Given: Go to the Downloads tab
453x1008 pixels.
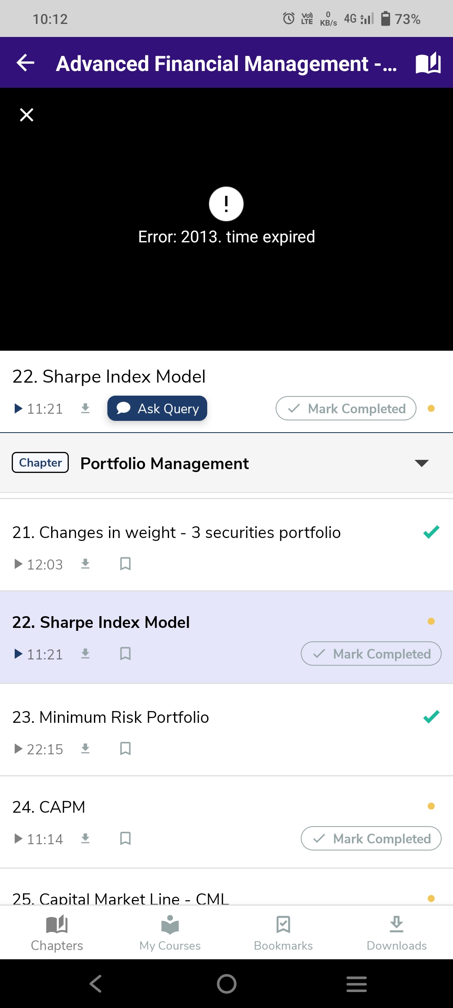Looking at the screenshot, I should tap(396, 933).
